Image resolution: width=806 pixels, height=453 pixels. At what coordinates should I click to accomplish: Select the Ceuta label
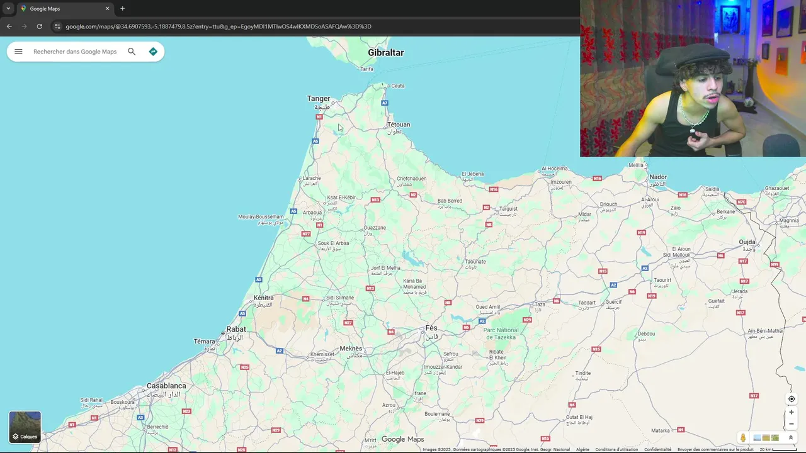point(398,86)
